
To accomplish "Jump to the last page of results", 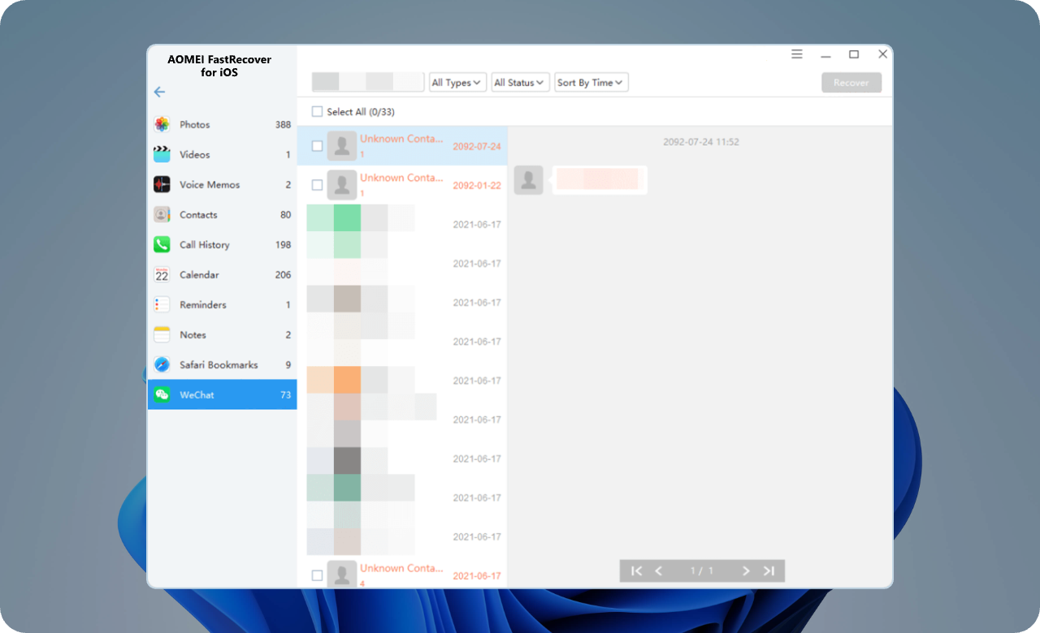I will pos(769,571).
